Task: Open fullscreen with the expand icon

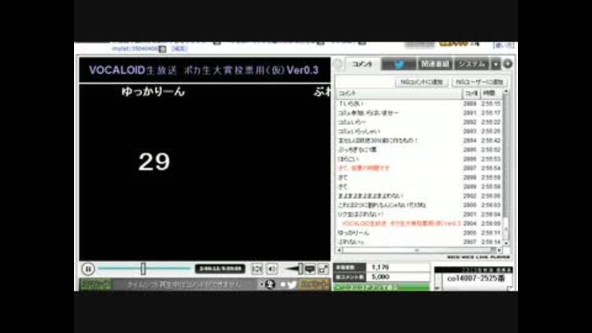Action: click(x=323, y=269)
